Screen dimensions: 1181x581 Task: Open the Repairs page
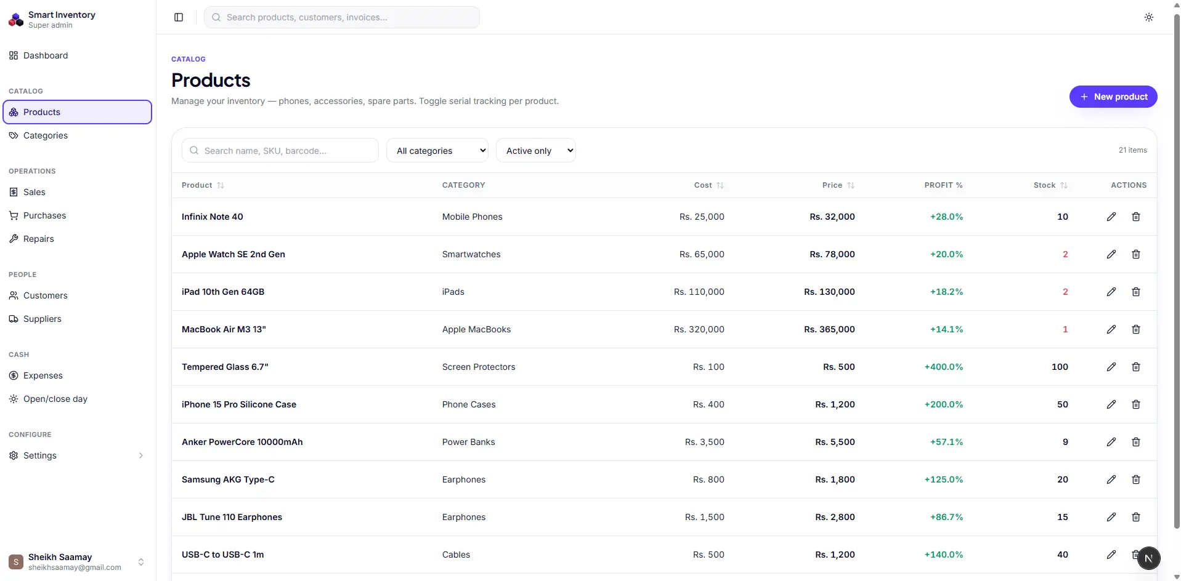pos(78,239)
